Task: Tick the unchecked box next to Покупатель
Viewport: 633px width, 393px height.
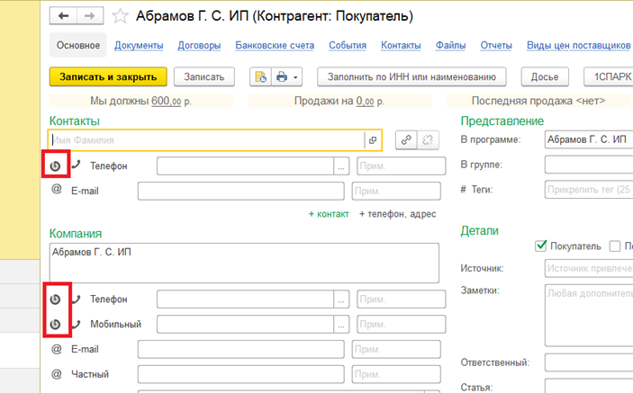Action: tap(615, 246)
